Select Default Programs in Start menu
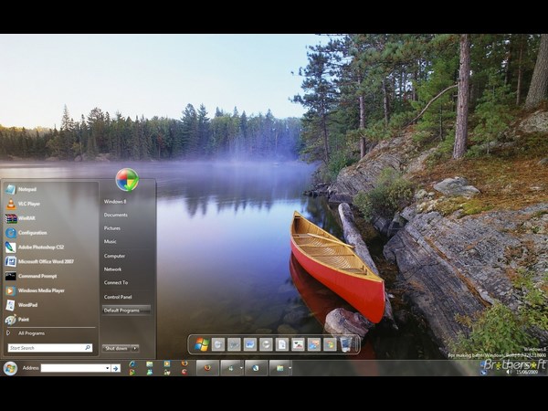Screen dimensions: 548x411 pyautogui.click(x=121, y=311)
